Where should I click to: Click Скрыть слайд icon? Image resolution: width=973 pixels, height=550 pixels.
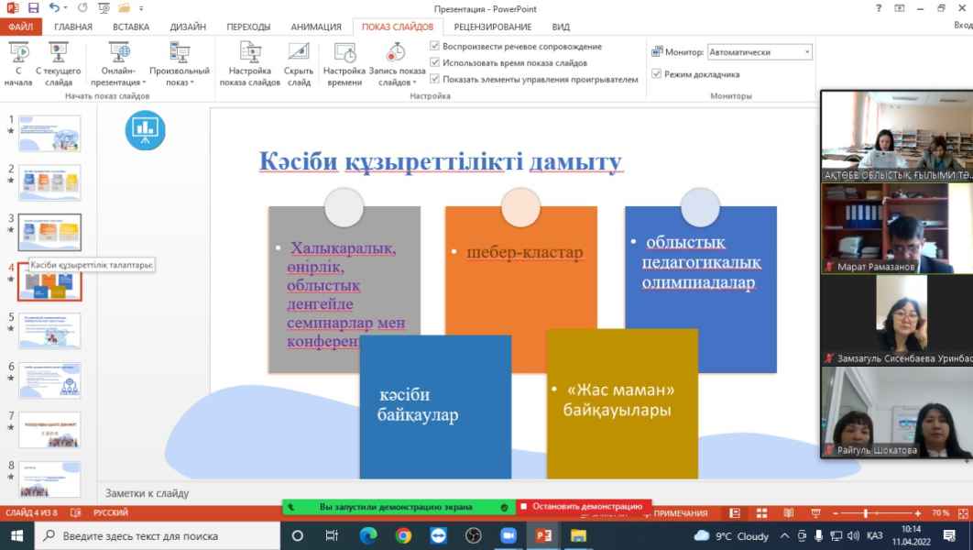(299, 53)
